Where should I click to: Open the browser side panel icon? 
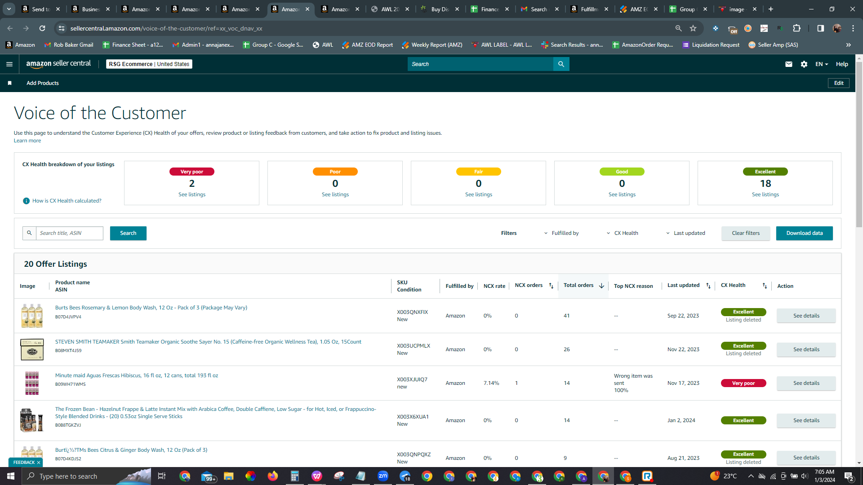click(x=821, y=28)
